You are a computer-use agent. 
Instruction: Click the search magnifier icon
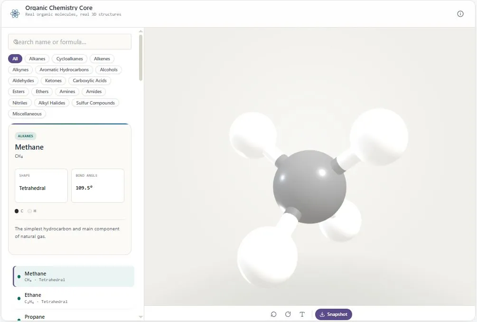point(16,42)
